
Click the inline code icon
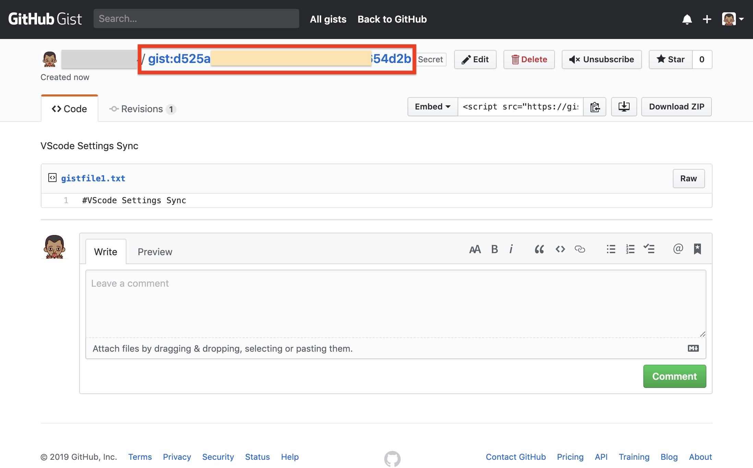(560, 249)
